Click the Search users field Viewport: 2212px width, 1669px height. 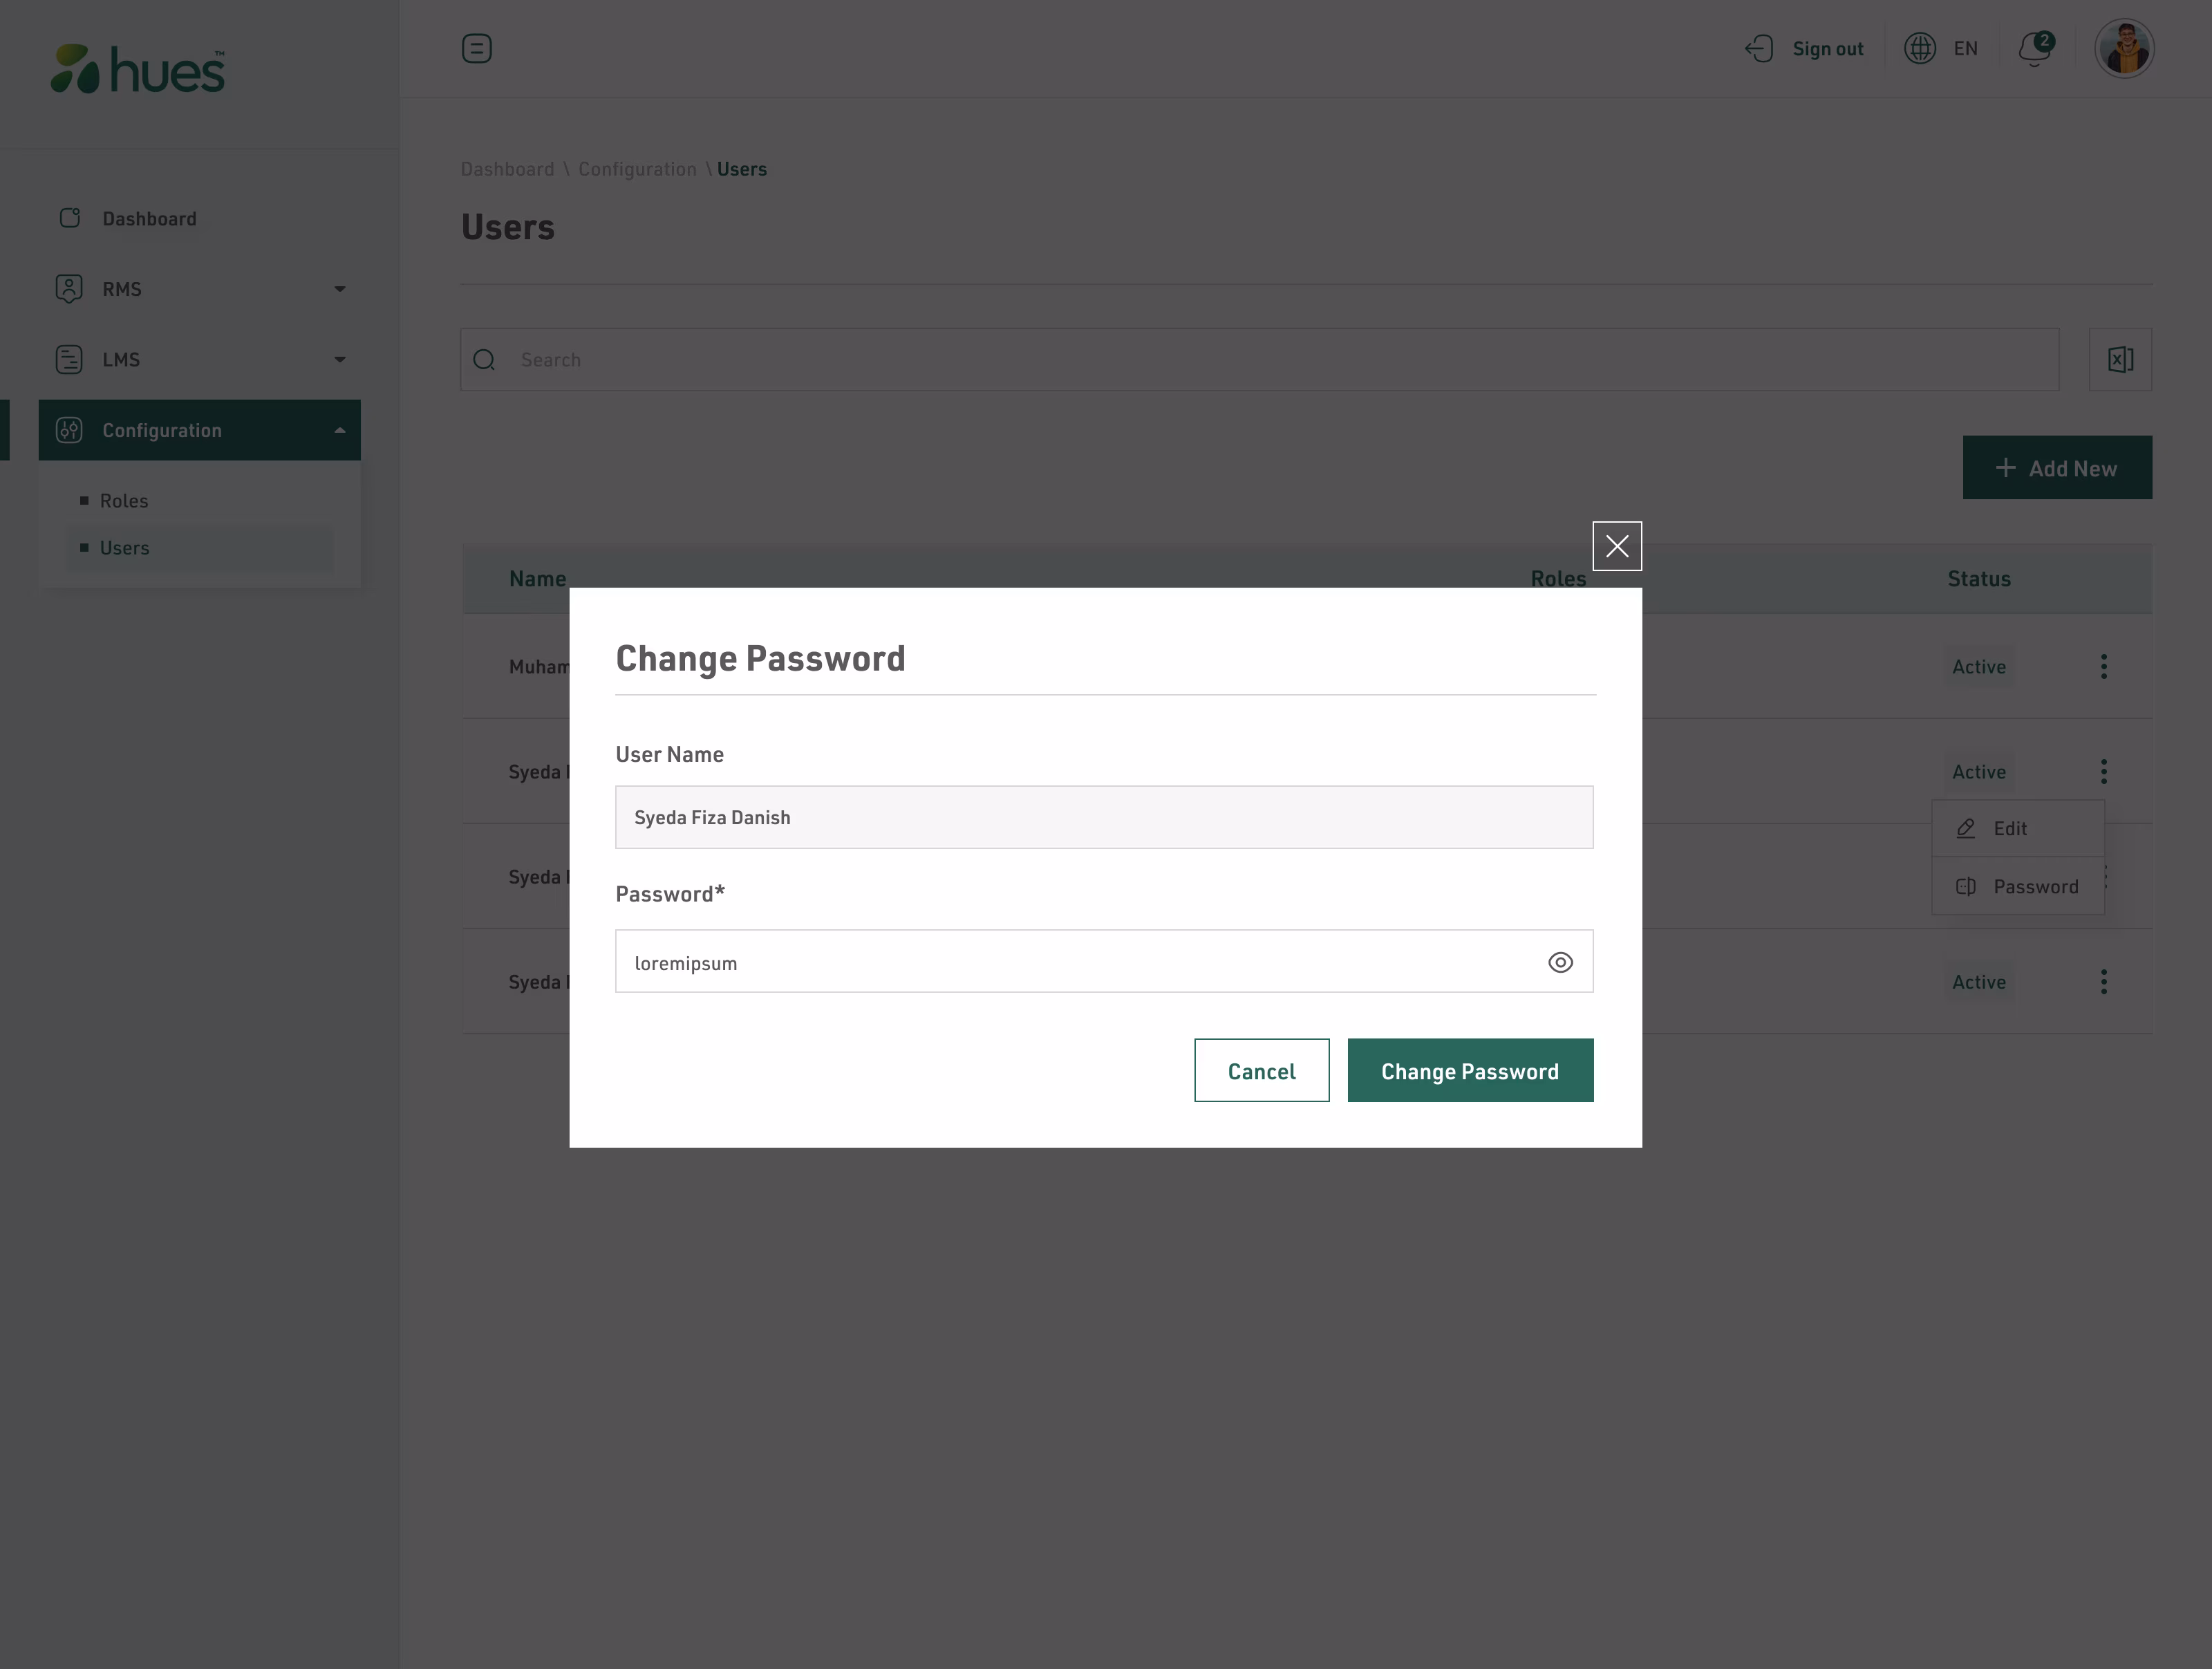coord(1259,359)
